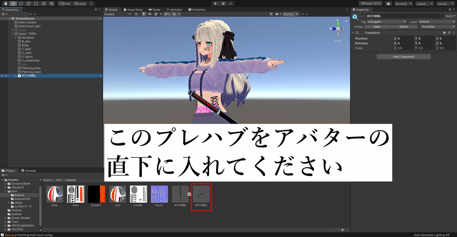Click the Step frame button
The width and height of the screenshot is (457, 237).
[231, 4]
